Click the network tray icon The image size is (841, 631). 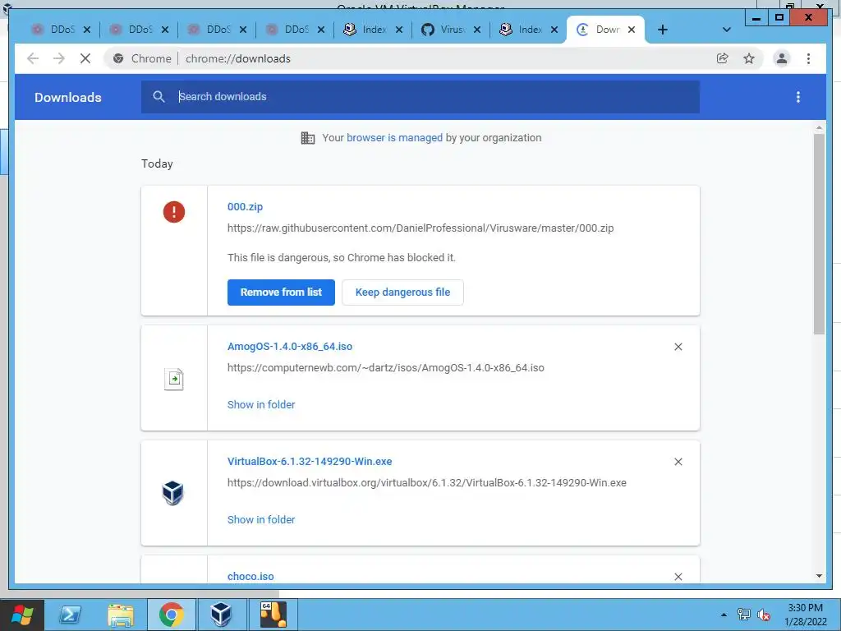coord(743,615)
